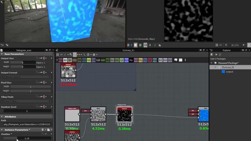The image size is (251, 141).
Task: Select the Uniform Color node thumbnail
Action: click(x=72, y=114)
